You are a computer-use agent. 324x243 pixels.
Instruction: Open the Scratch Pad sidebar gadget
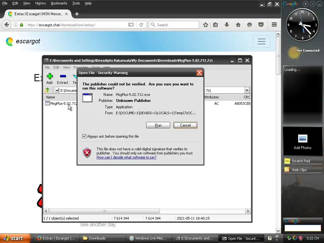[x=302, y=161]
